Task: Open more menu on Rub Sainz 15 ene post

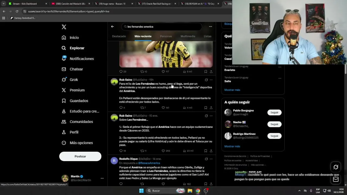Action: click(x=211, y=116)
